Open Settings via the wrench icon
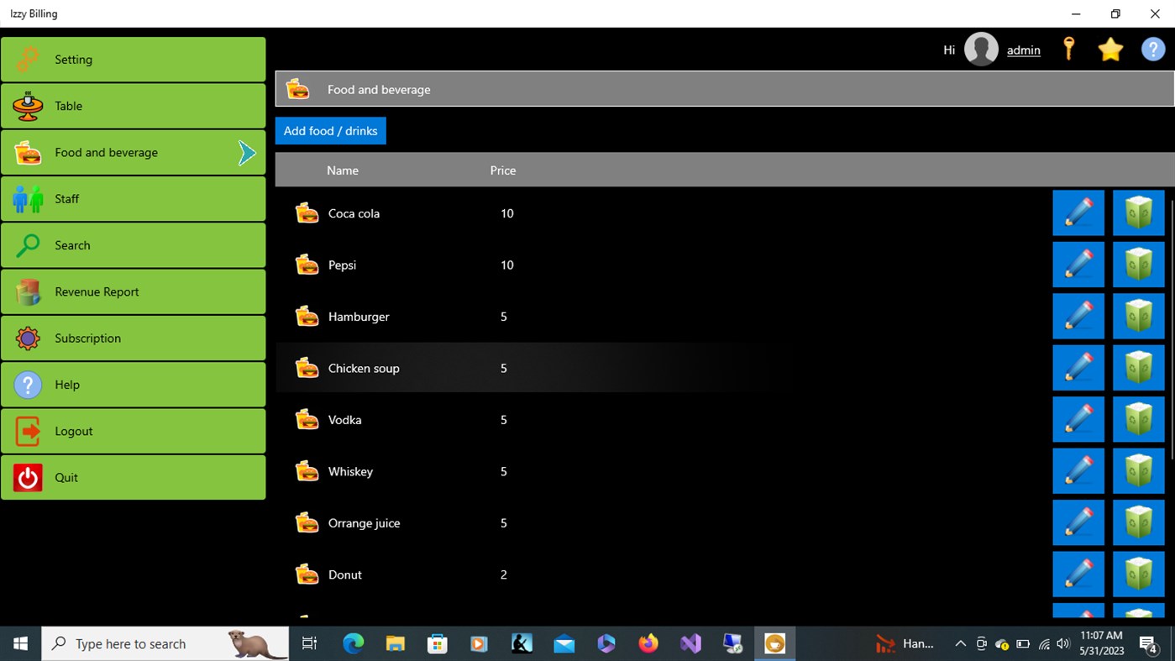1175x661 pixels. 28,59
